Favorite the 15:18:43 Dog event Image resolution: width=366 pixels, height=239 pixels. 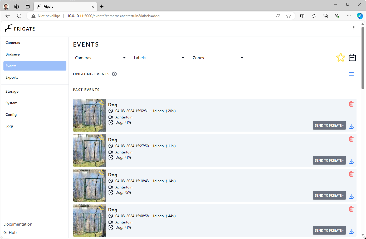pos(102,173)
